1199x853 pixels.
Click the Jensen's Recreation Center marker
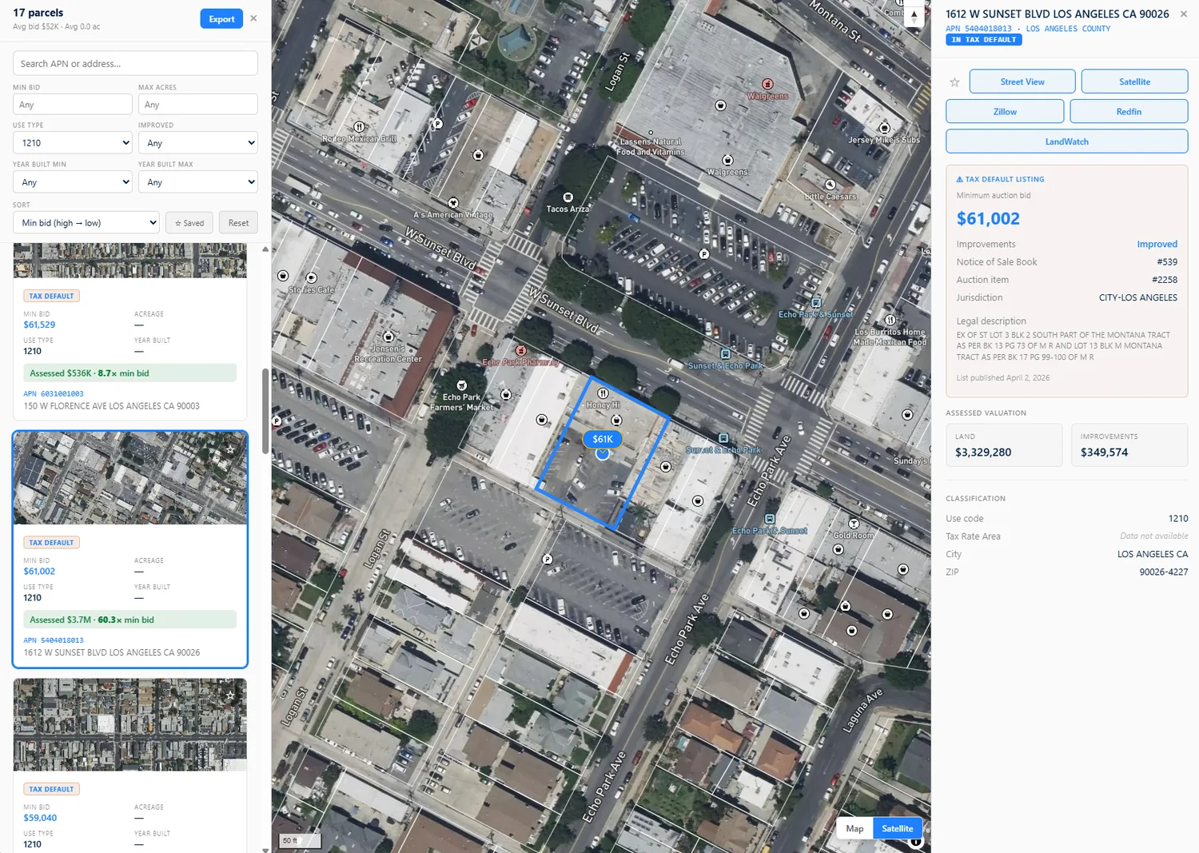pos(388,337)
